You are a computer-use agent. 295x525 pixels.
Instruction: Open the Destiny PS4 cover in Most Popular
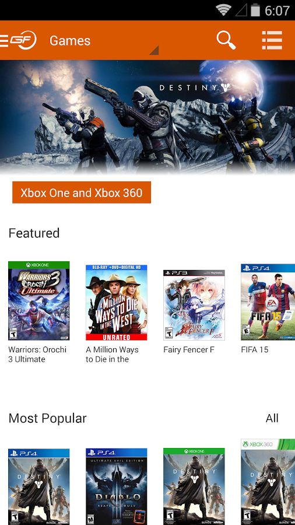(x=39, y=487)
